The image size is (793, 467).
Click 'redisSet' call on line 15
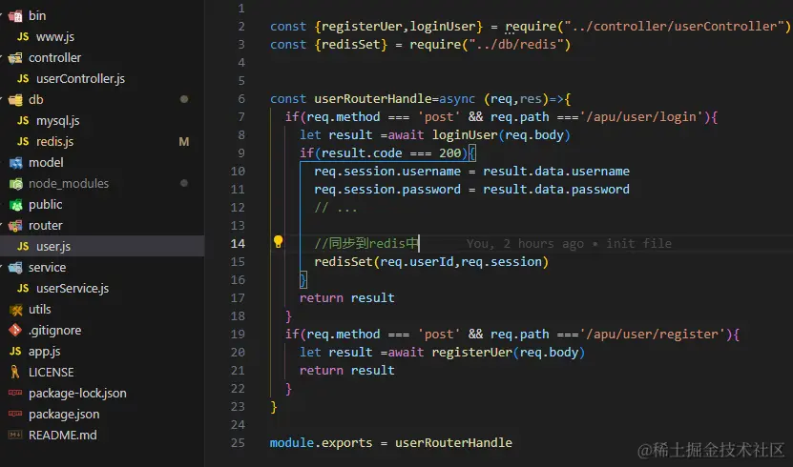tap(344, 262)
